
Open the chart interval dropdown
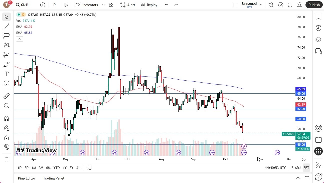pyautogui.click(x=54, y=5)
